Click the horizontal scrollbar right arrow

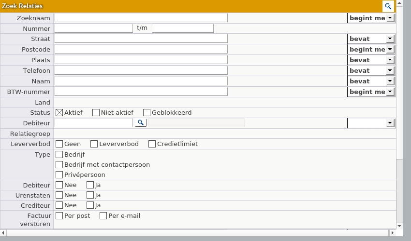pos(391,233)
